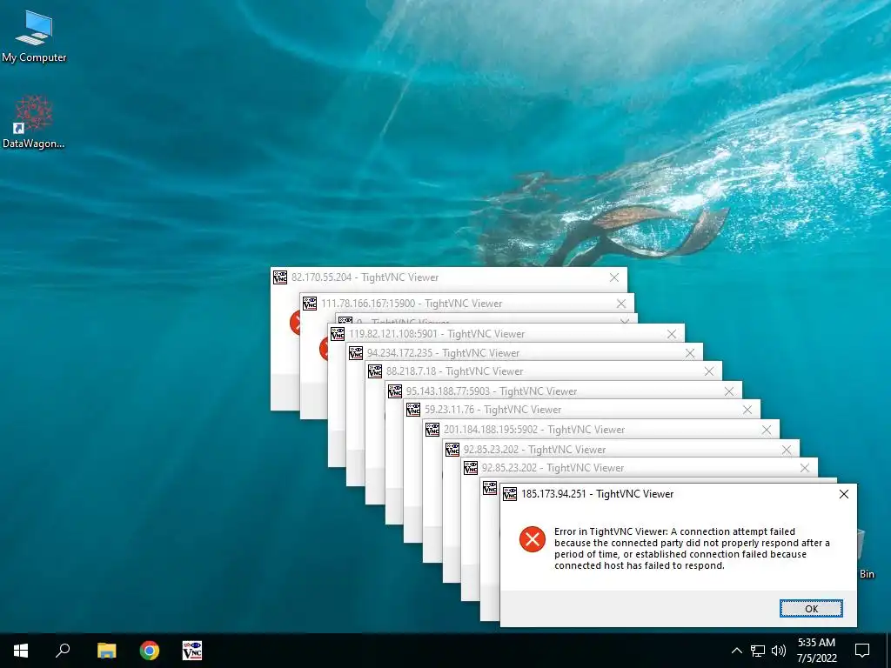The width and height of the screenshot is (891, 668).
Task: Close the 95.143.188.77:5903 viewer window
Action: (x=729, y=391)
